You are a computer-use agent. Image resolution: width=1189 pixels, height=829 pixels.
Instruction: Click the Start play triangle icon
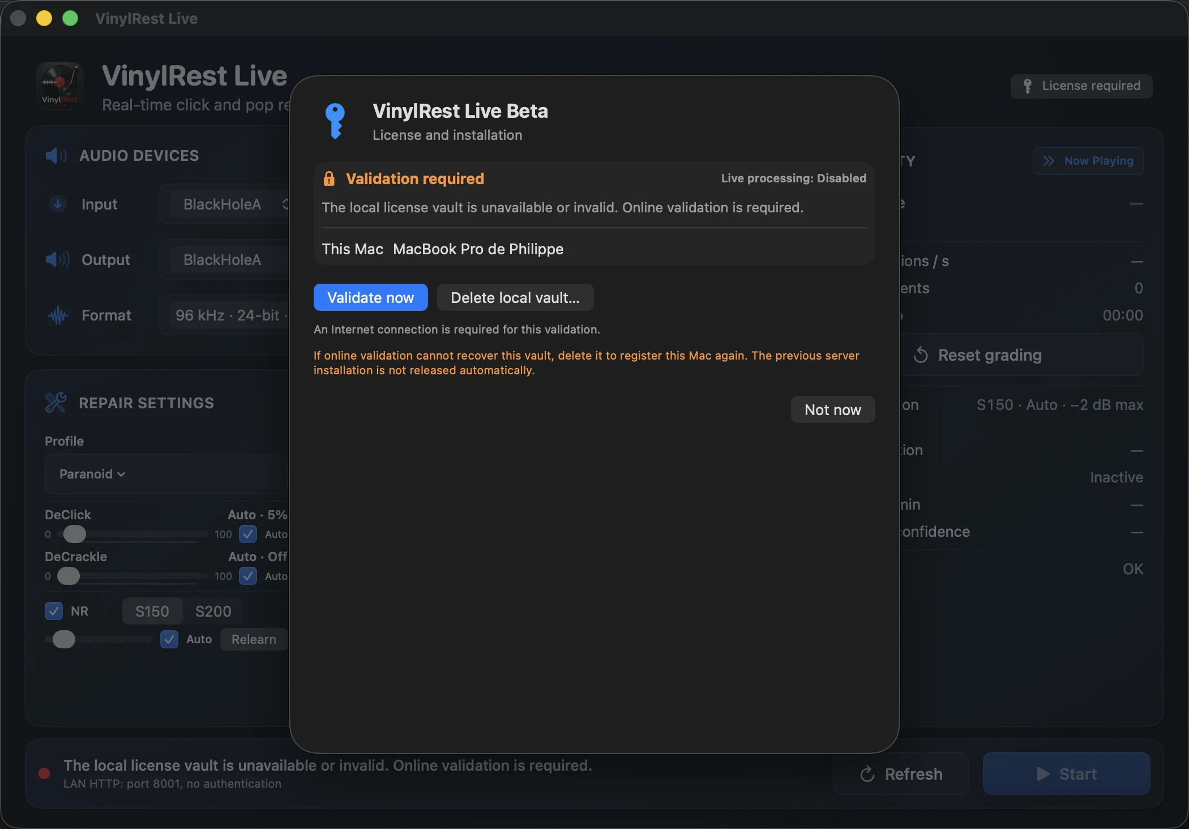(1043, 774)
